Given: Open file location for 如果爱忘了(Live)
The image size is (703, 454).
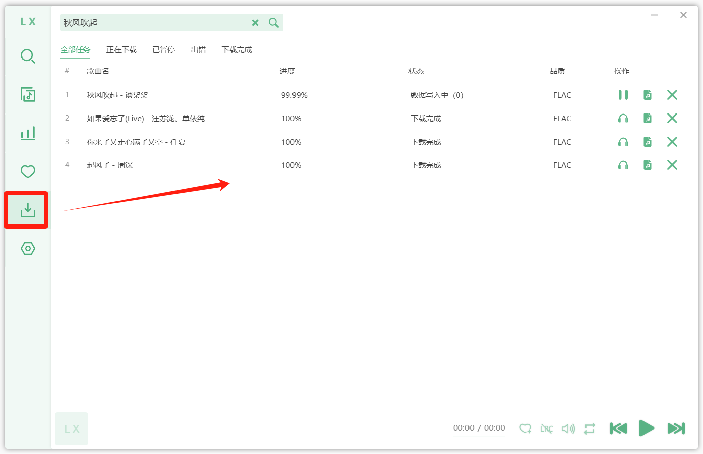Looking at the screenshot, I should tap(648, 119).
